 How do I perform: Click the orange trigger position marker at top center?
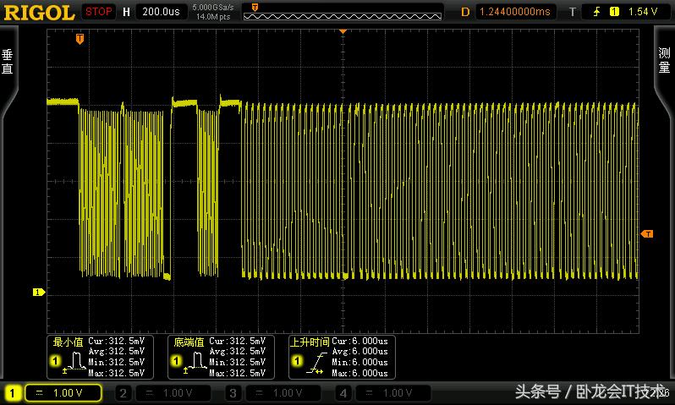click(343, 30)
